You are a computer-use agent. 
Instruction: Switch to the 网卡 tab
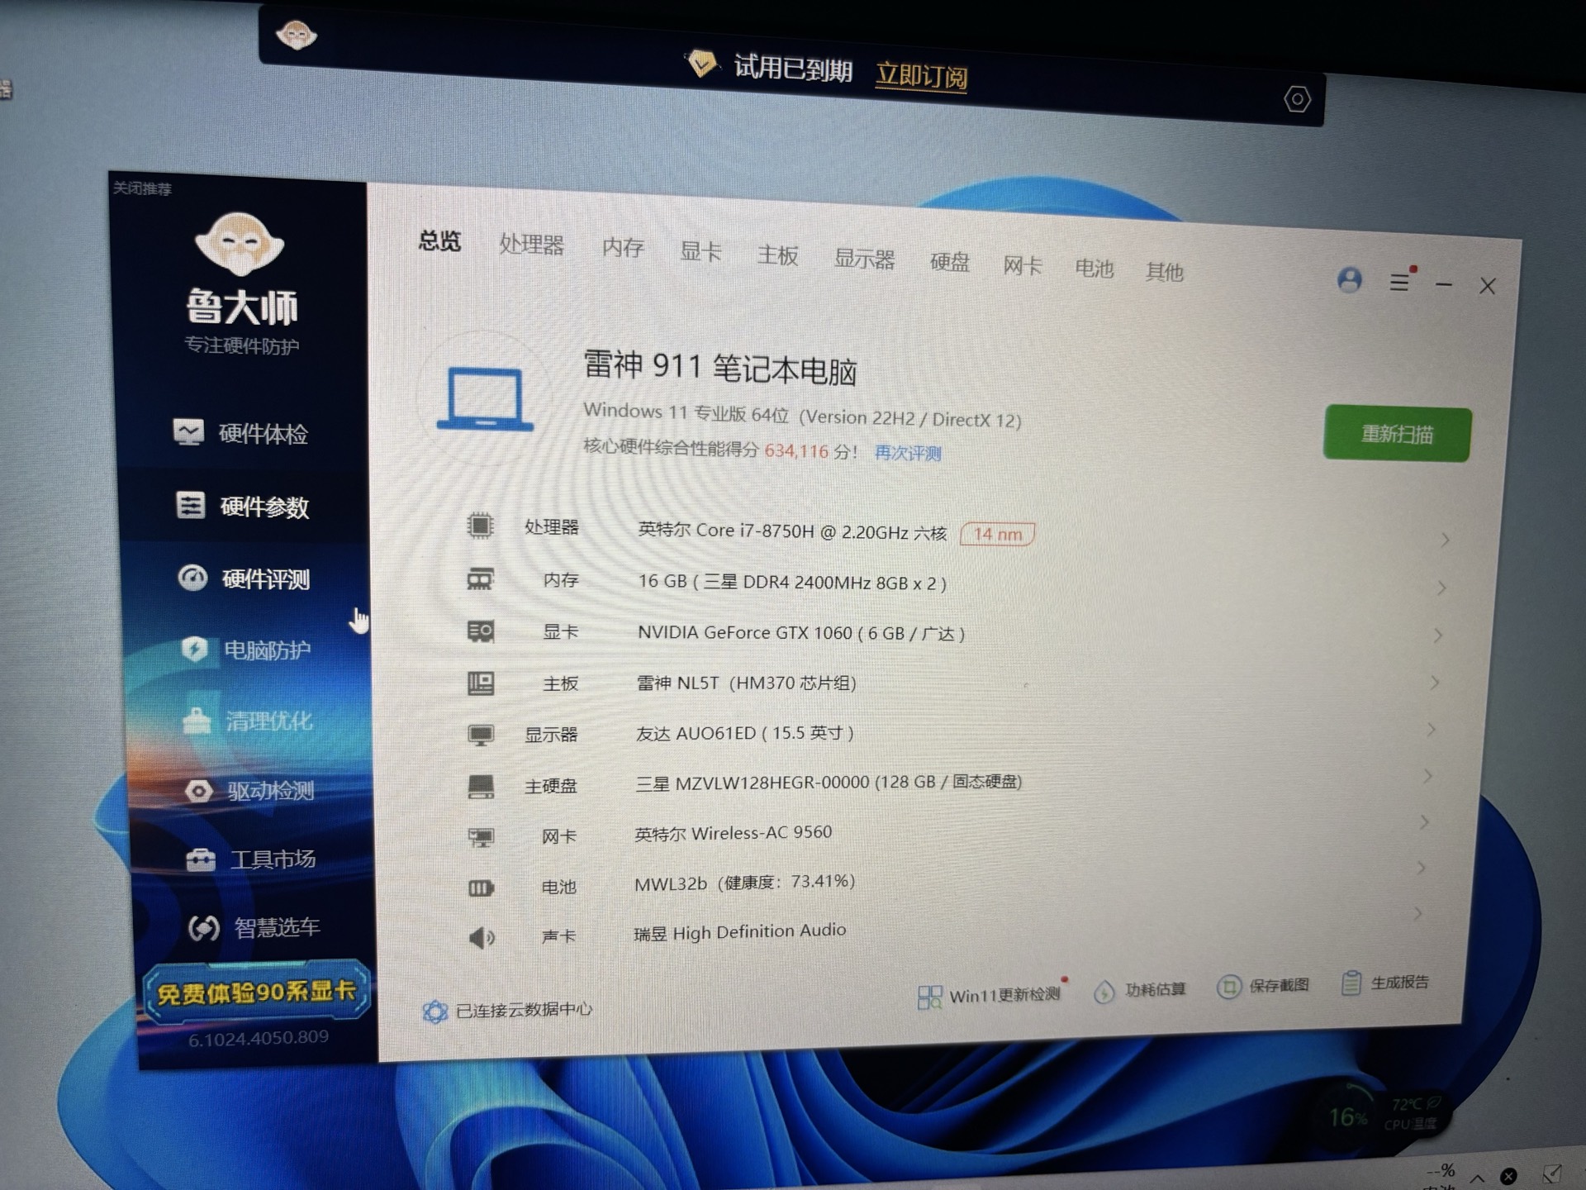click(1023, 265)
